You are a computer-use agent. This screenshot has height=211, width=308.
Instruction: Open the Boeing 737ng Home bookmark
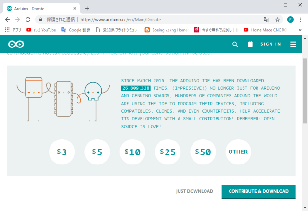167,30
